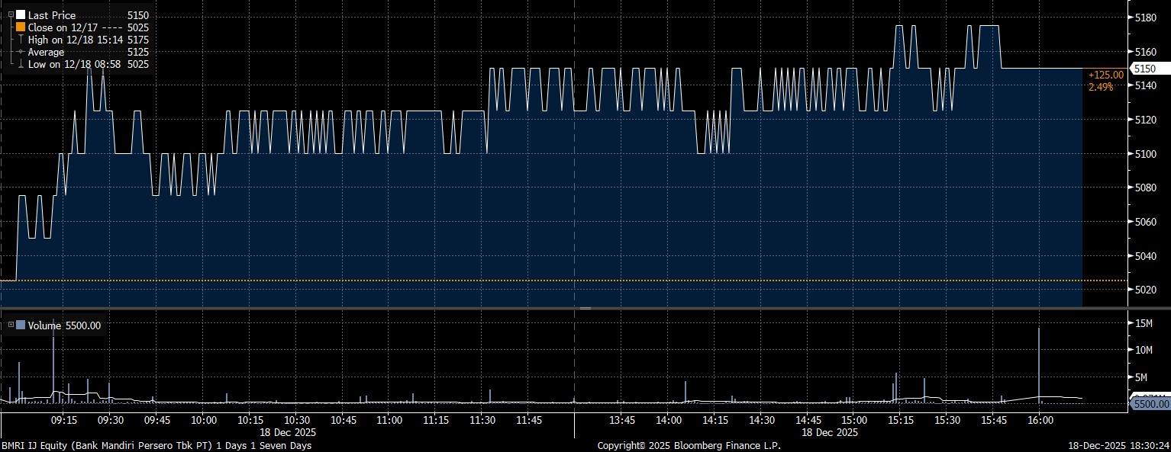Click the Average legend entry
Image resolution: width=1171 pixels, height=452 pixels.
pyautogui.click(x=45, y=52)
